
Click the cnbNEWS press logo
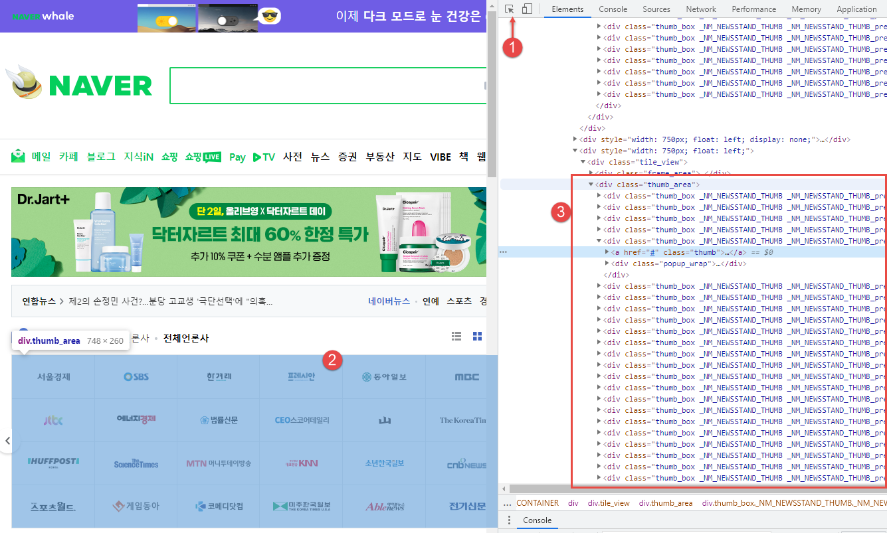[466, 463]
